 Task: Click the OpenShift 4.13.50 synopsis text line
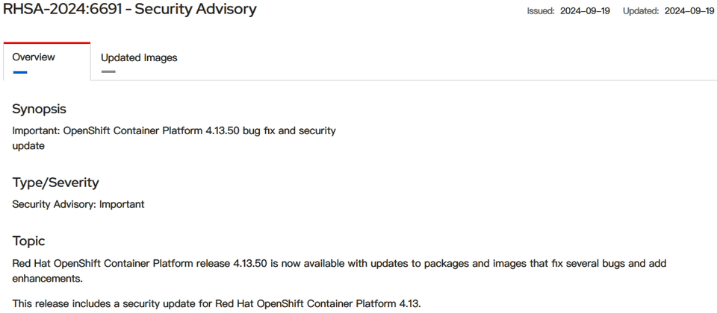click(x=174, y=131)
